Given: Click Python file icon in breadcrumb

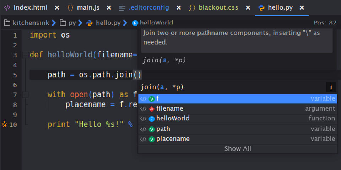Looking at the screenshot, I should [90, 23].
